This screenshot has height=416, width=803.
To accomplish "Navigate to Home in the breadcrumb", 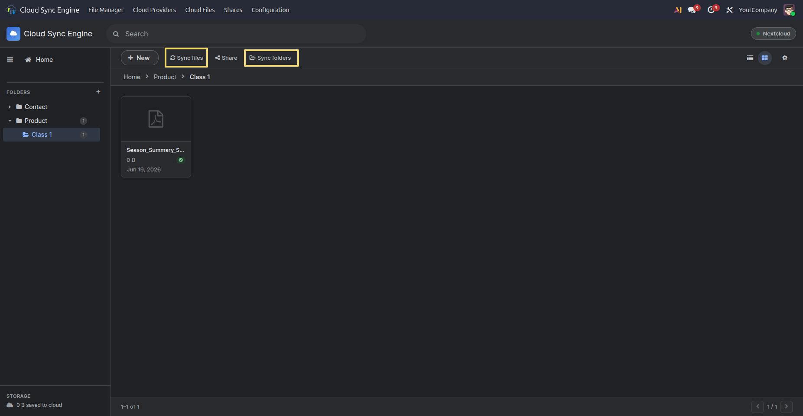I will [x=132, y=77].
